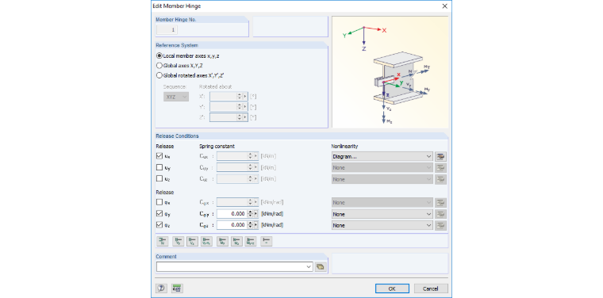This screenshot has height=298, width=603.
Task: Click the 'Reference System' section header
Action: click(x=177, y=45)
